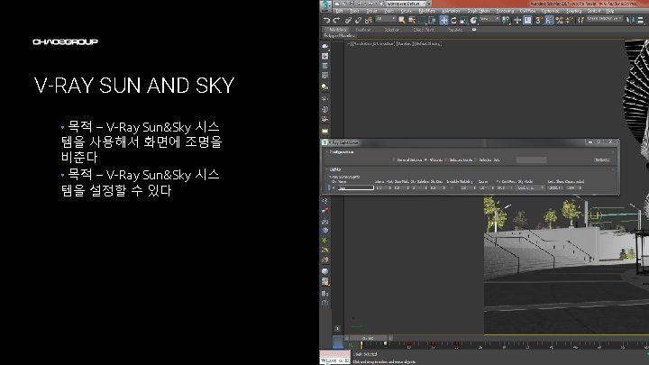The image size is (649, 365).
Task: Open the selection set dropdown in Light Lister
Action: pyautogui.click(x=531, y=160)
